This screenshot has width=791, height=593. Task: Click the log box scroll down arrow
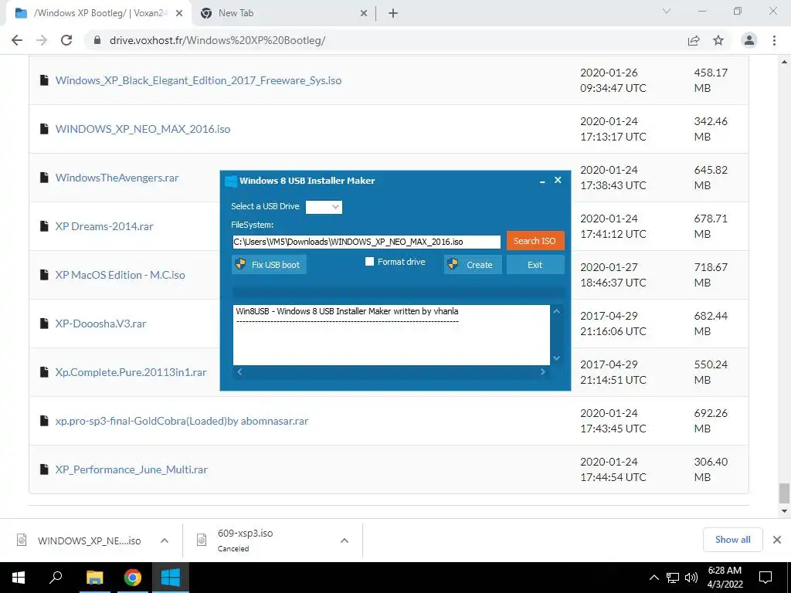coord(556,358)
